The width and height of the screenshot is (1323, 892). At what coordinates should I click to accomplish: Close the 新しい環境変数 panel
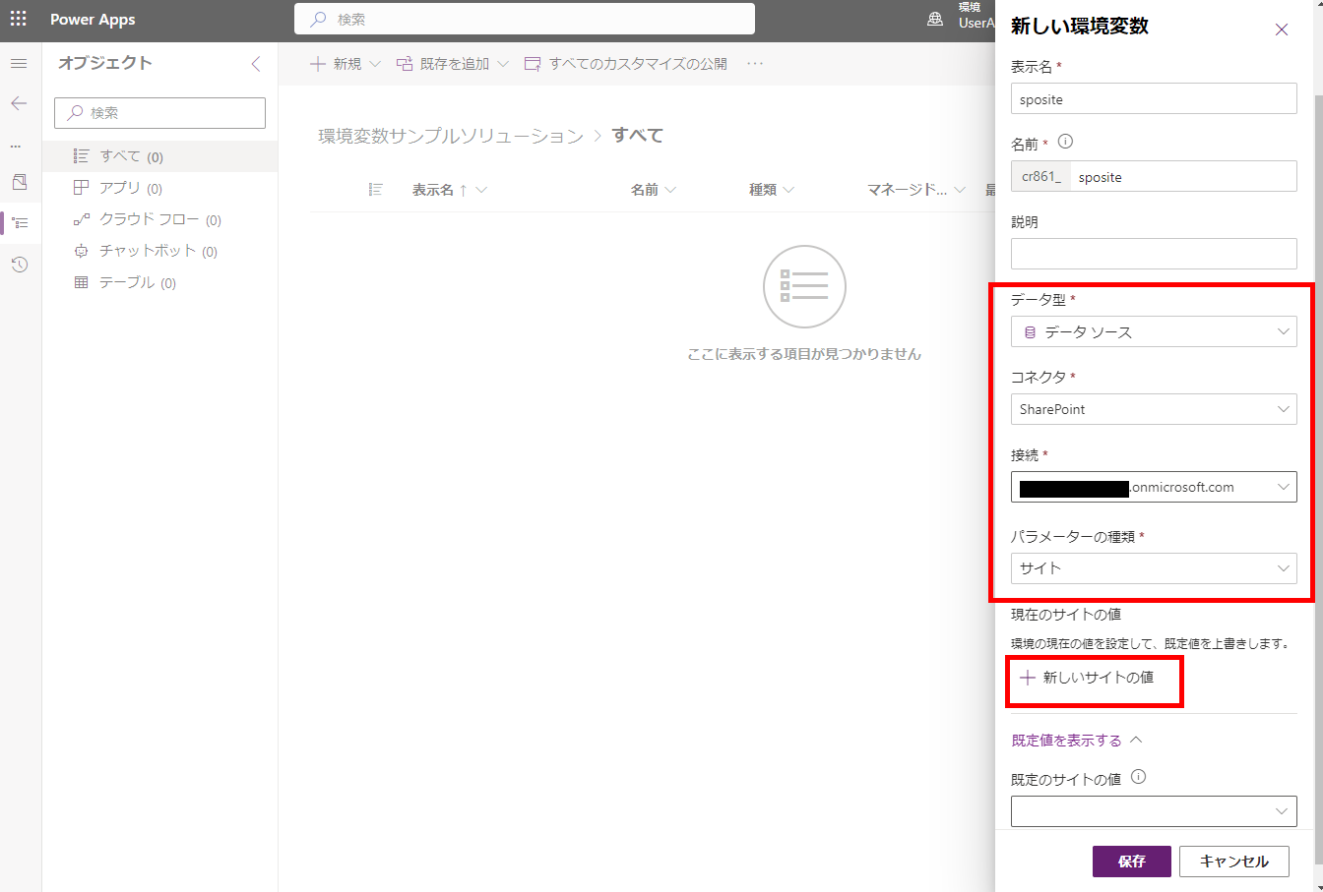1282,30
